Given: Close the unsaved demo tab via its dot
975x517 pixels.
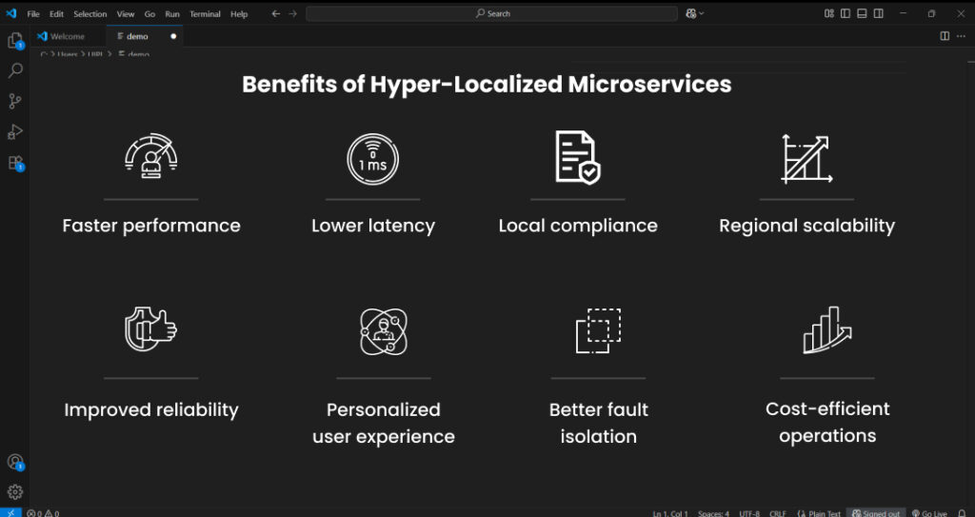Looking at the screenshot, I should click(x=173, y=36).
